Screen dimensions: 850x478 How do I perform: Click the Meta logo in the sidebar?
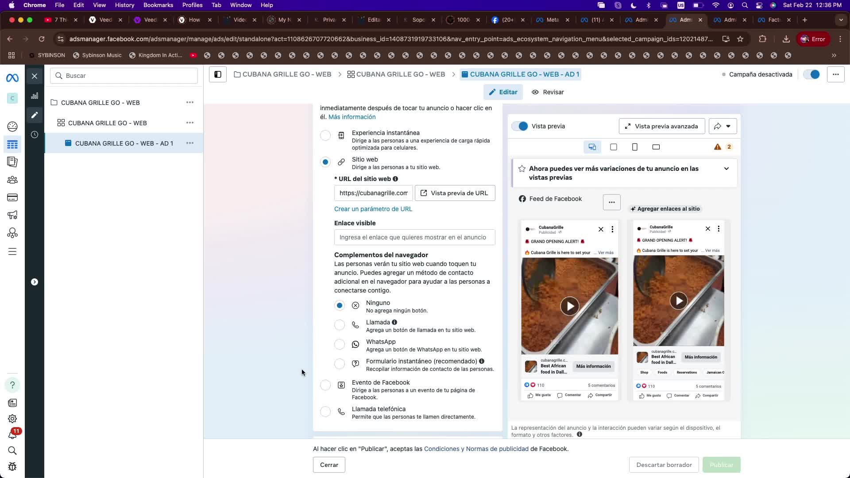tap(12, 78)
